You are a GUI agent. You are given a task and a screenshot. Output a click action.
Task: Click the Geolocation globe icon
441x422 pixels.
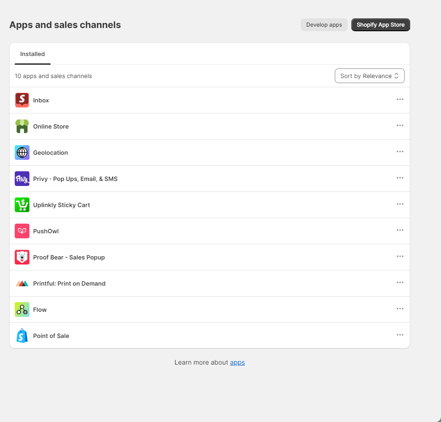[x=22, y=152]
